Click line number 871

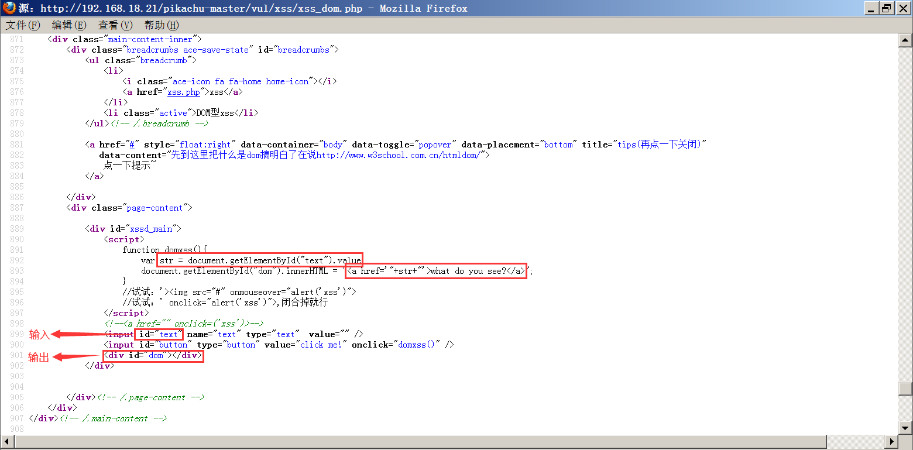(16, 39)
